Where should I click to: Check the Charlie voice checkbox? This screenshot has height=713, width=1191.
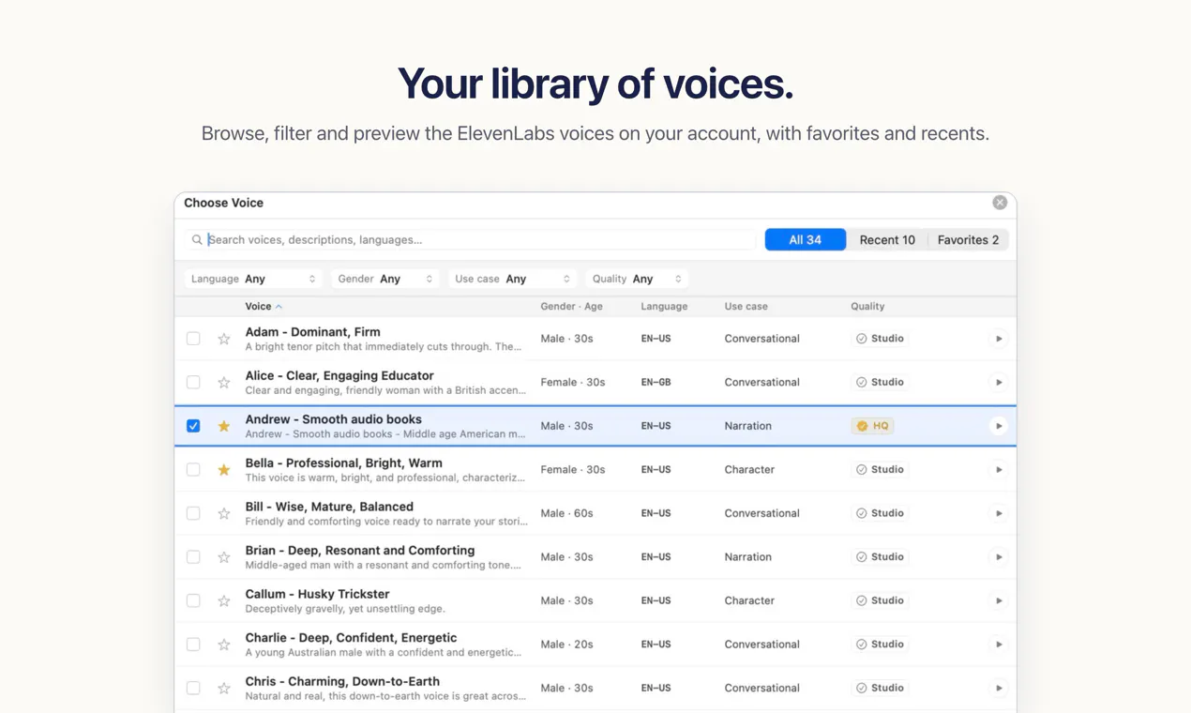coord(193,645)
